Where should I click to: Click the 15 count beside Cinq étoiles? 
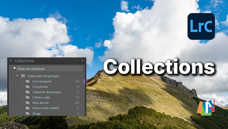coord(78,87)
